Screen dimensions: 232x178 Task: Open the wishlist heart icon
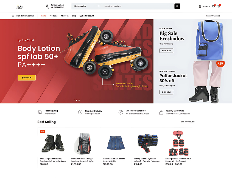(x=213, y=6)
